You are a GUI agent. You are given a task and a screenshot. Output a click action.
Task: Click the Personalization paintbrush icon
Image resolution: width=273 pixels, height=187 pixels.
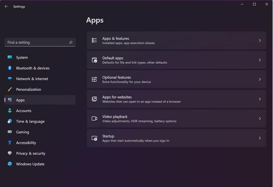[10, 89]
